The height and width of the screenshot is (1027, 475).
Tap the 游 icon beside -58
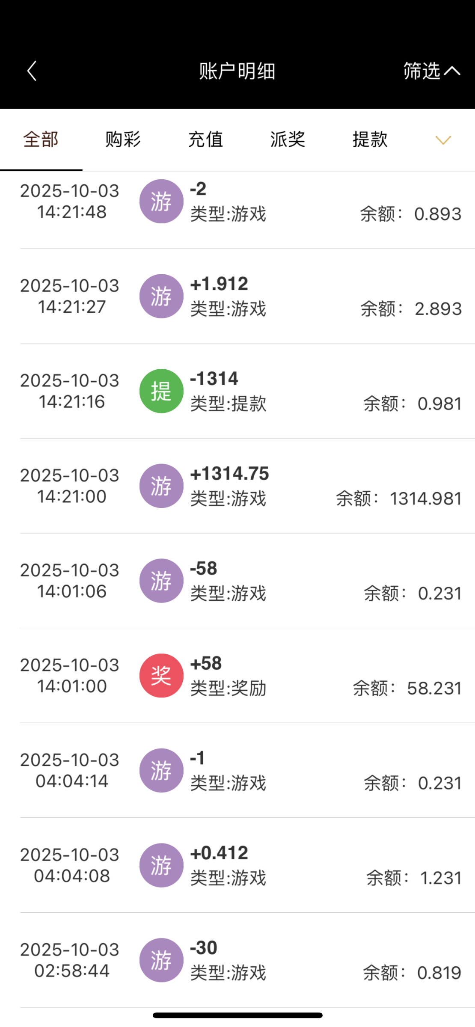click(161, 581)
